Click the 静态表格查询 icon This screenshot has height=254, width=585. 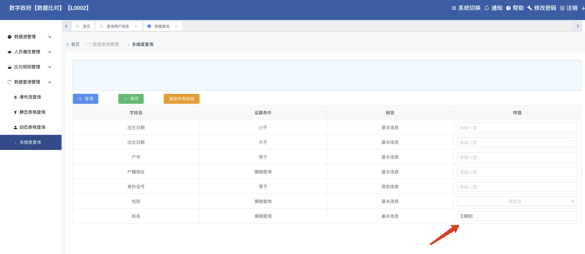[x=15, y=112]
